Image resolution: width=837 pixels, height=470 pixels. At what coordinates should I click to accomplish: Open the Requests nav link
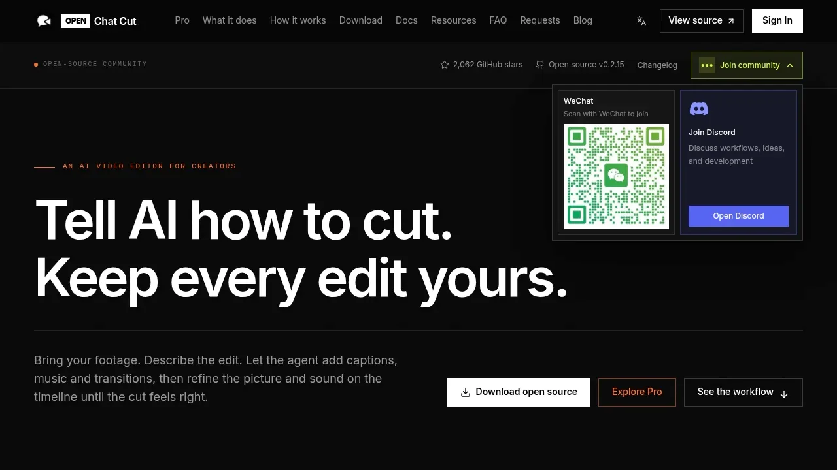click(x=540, y=20)
